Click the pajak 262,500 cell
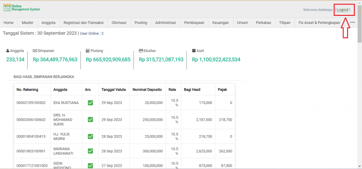The width and height of the screenshot is (362, 169). [x=225, y=151]
